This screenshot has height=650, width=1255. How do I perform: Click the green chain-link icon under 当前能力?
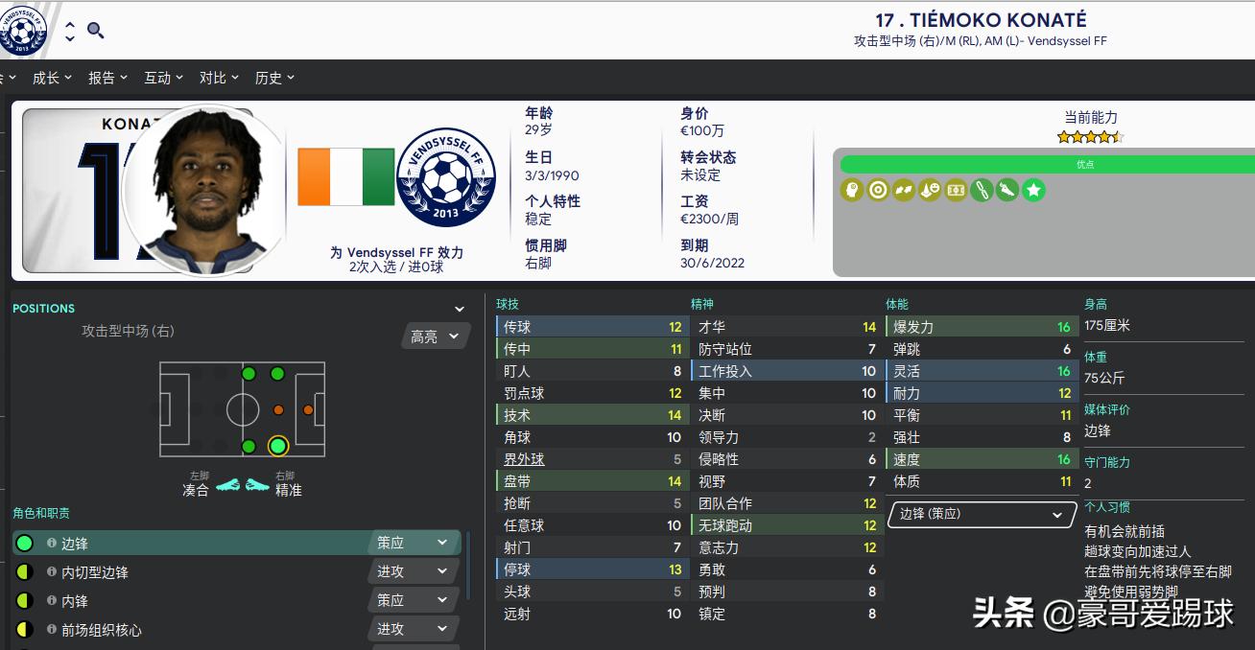tap(981, 190)
